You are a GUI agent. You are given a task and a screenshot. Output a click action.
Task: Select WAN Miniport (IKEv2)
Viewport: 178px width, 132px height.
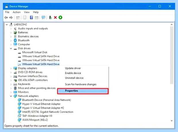(x=35, y=120)
